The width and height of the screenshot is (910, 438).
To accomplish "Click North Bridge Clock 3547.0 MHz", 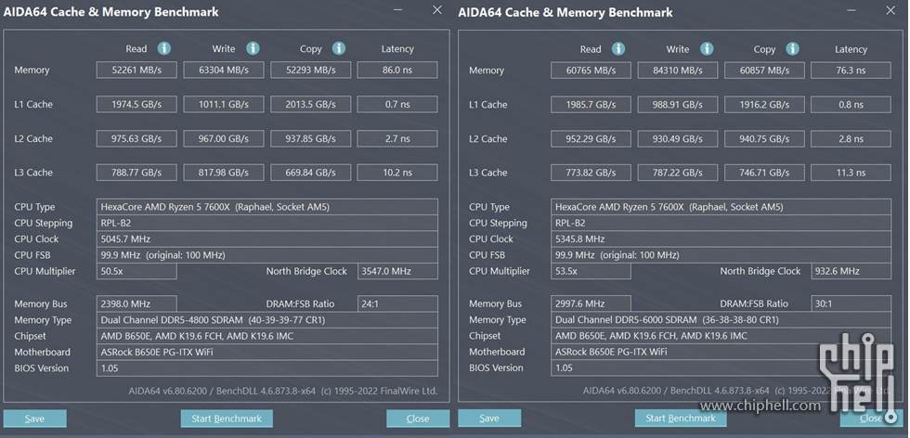I will coord(397,271).
